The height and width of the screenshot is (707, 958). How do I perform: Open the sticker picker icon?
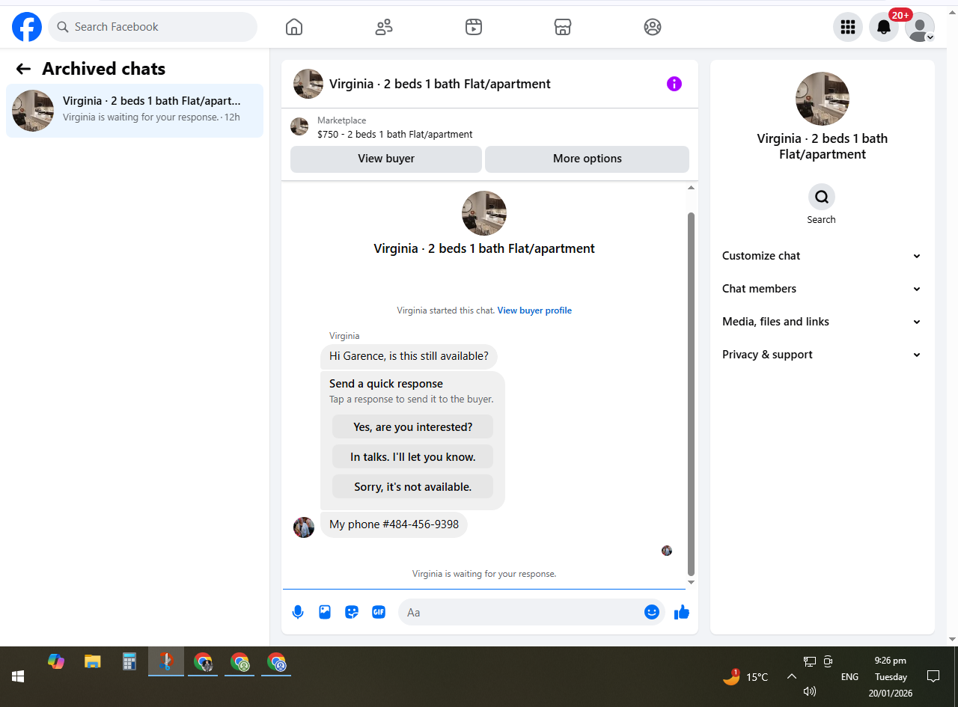[352, 612]
